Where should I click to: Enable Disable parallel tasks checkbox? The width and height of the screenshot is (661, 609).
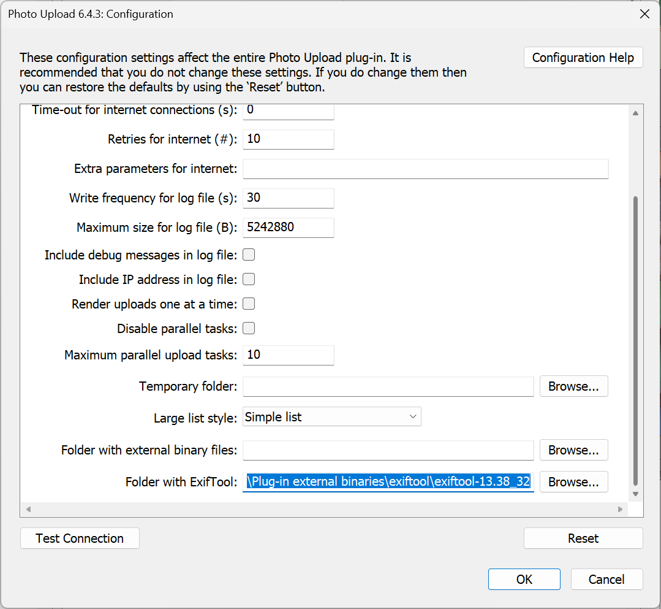[249, 329]
